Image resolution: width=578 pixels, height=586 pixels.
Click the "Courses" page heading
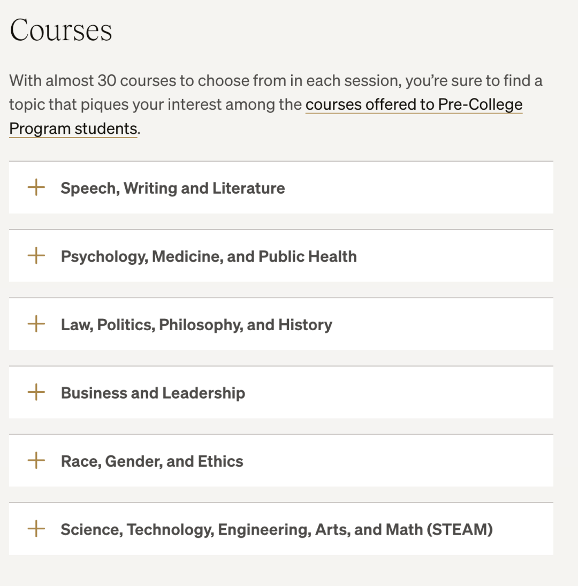point(61,30)
